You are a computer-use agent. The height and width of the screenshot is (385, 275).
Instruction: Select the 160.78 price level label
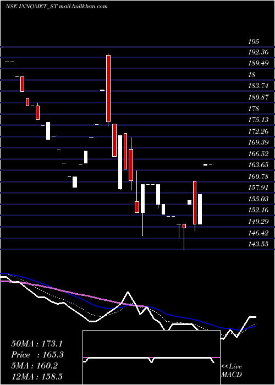[258, 177]
